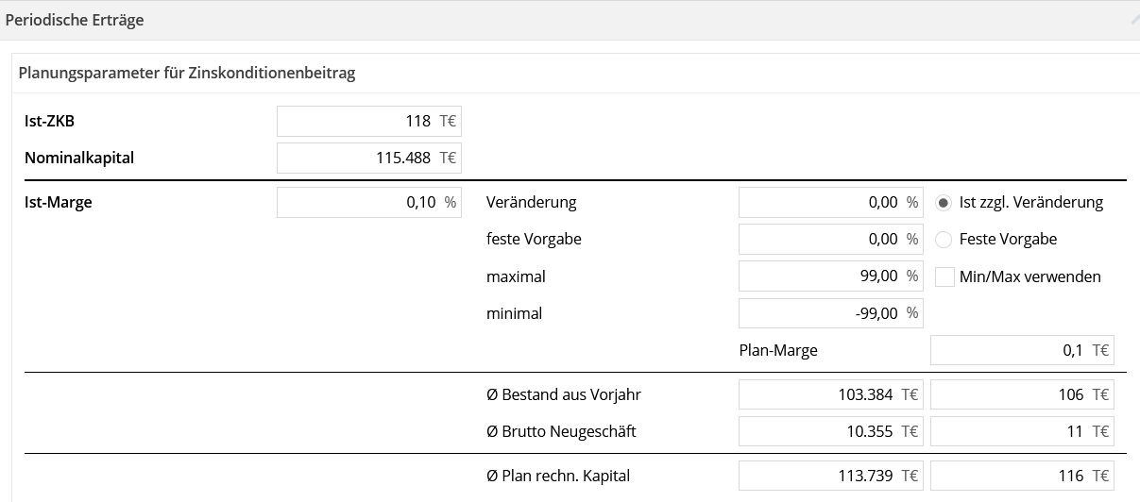Click the 'Planungsparameter für Zinskonditionenbeitrag' section heading
Image resolution: width=1140 pixels, height=502 pixels.
pyautogui.click(x=187, y=73)
